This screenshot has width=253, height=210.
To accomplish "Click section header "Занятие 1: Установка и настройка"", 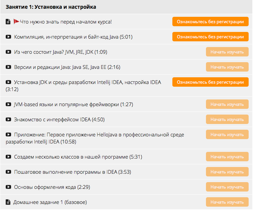I will click(51, 7).
